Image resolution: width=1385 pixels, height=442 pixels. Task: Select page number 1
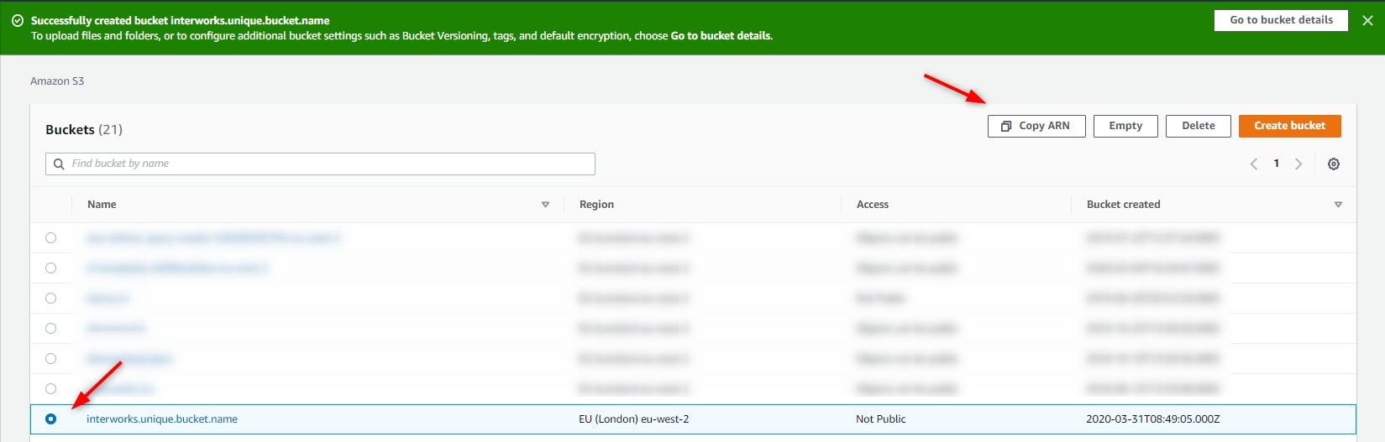(1277, 164)
